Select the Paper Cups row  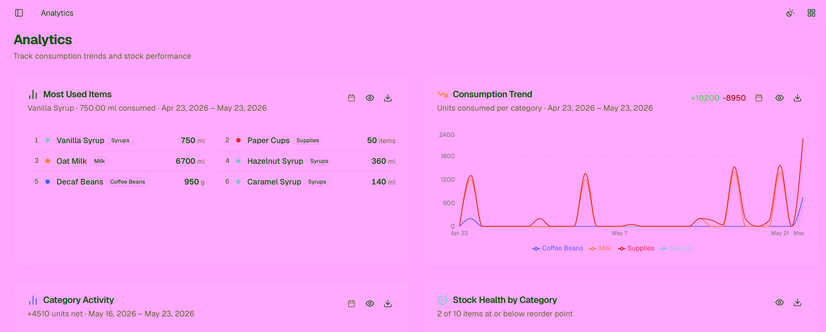coord(307,140)
